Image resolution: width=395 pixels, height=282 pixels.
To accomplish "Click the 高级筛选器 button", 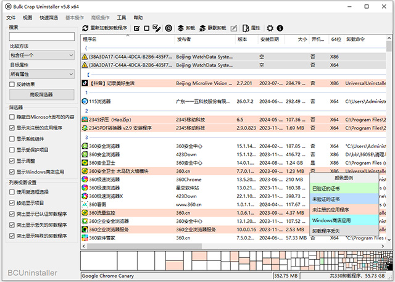I will [x=41, y=94].
